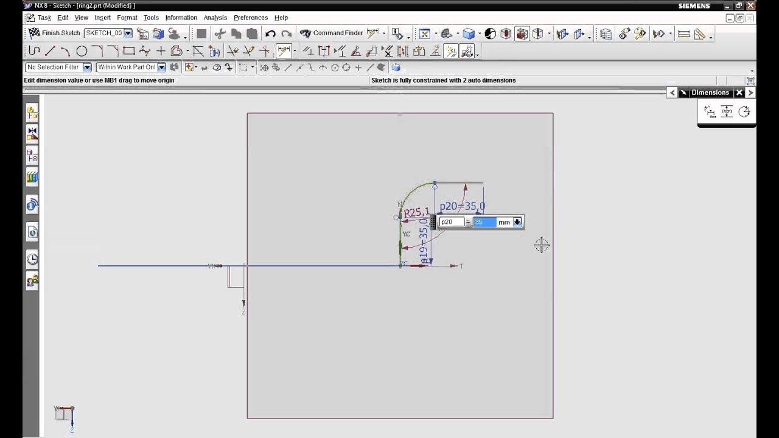The height and width of the screenshot is (438, 779).
Task: Select the Studio Spline tool
Action: click(144, 51)
